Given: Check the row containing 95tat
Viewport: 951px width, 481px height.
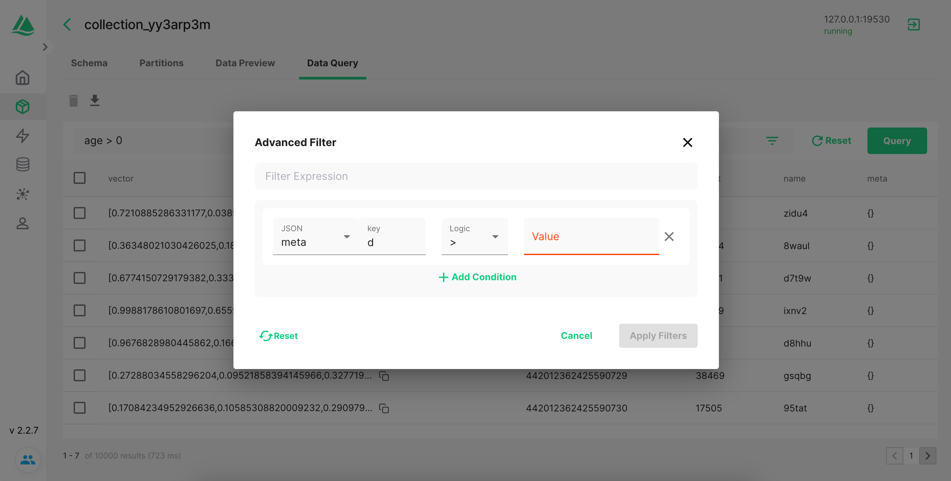Looking at the screenshot, I should (79, 408).
